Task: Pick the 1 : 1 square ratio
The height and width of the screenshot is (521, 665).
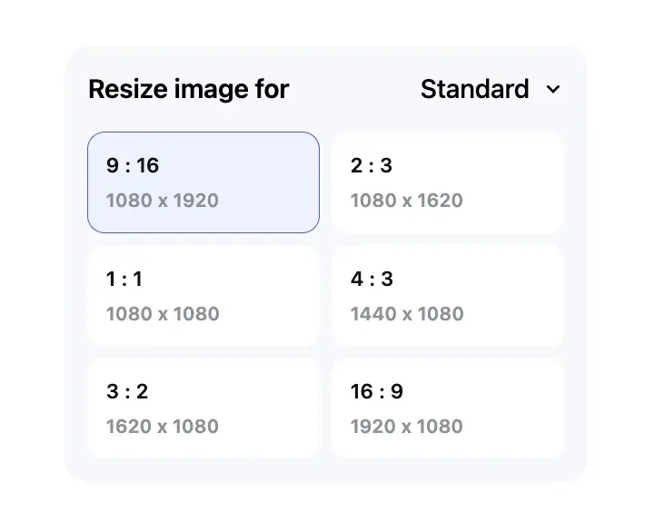Action: pos(203,295)
